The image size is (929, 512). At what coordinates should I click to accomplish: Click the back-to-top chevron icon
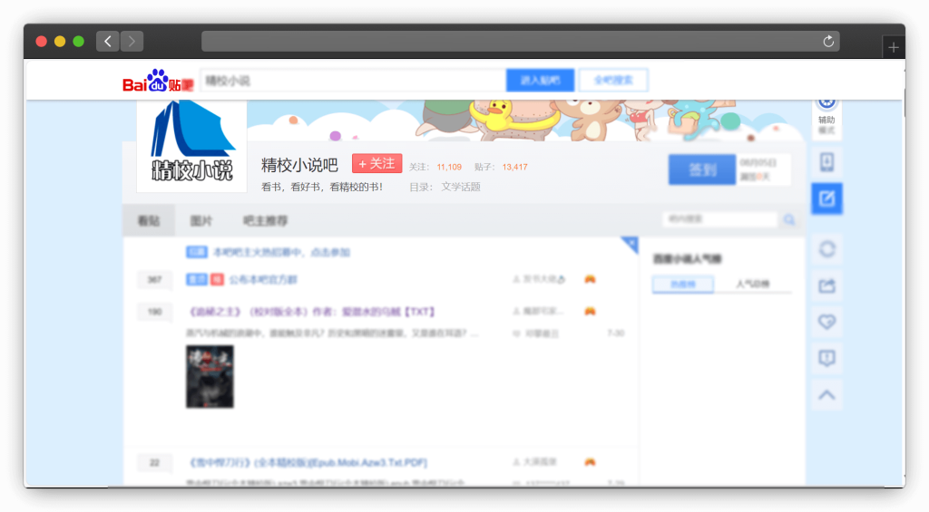click(826, 395)
